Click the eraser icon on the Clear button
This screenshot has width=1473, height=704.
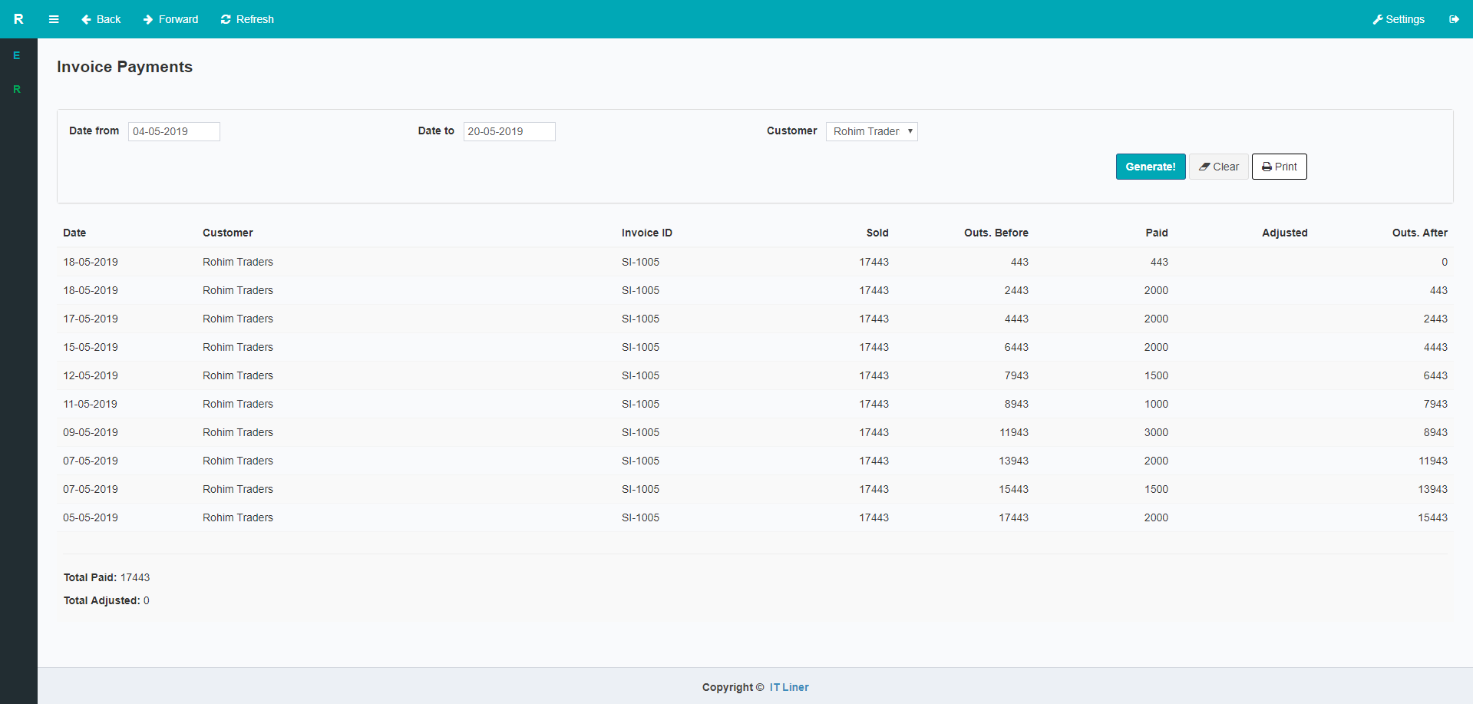tap(1204, 166)
